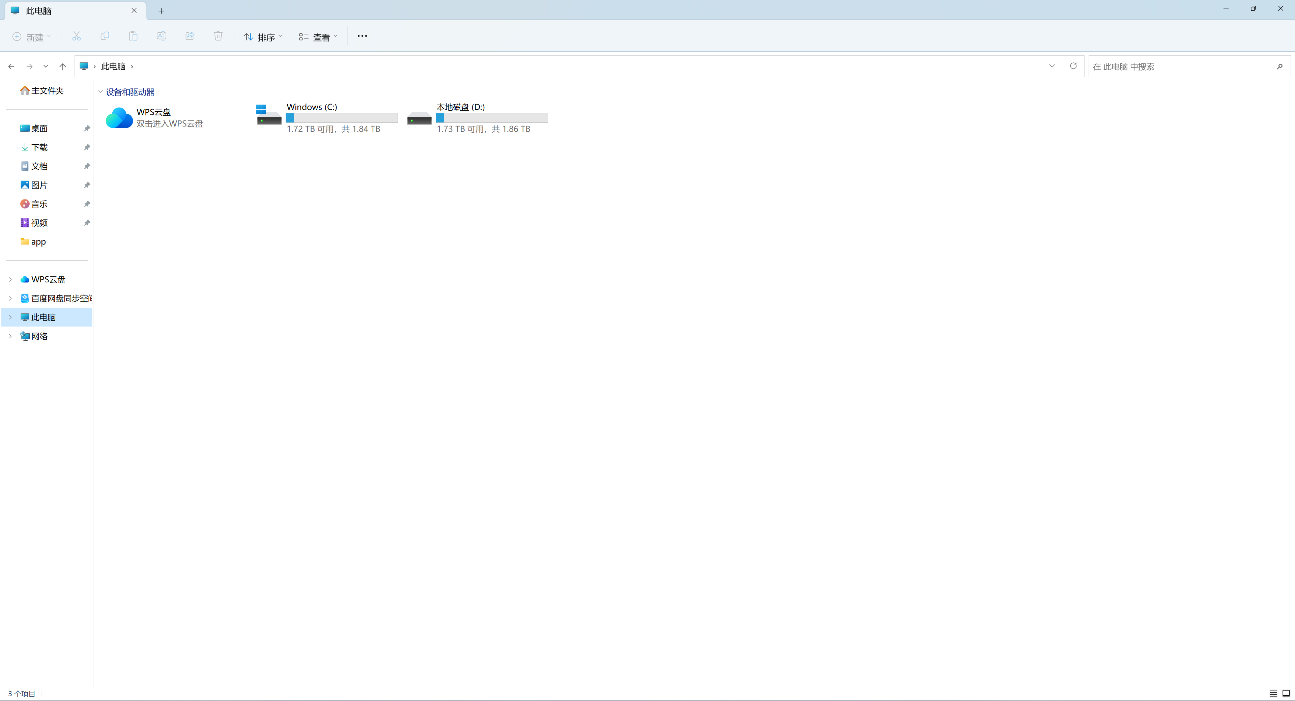Click the Cut scissors icon in toolbar

tap(77, 36)
